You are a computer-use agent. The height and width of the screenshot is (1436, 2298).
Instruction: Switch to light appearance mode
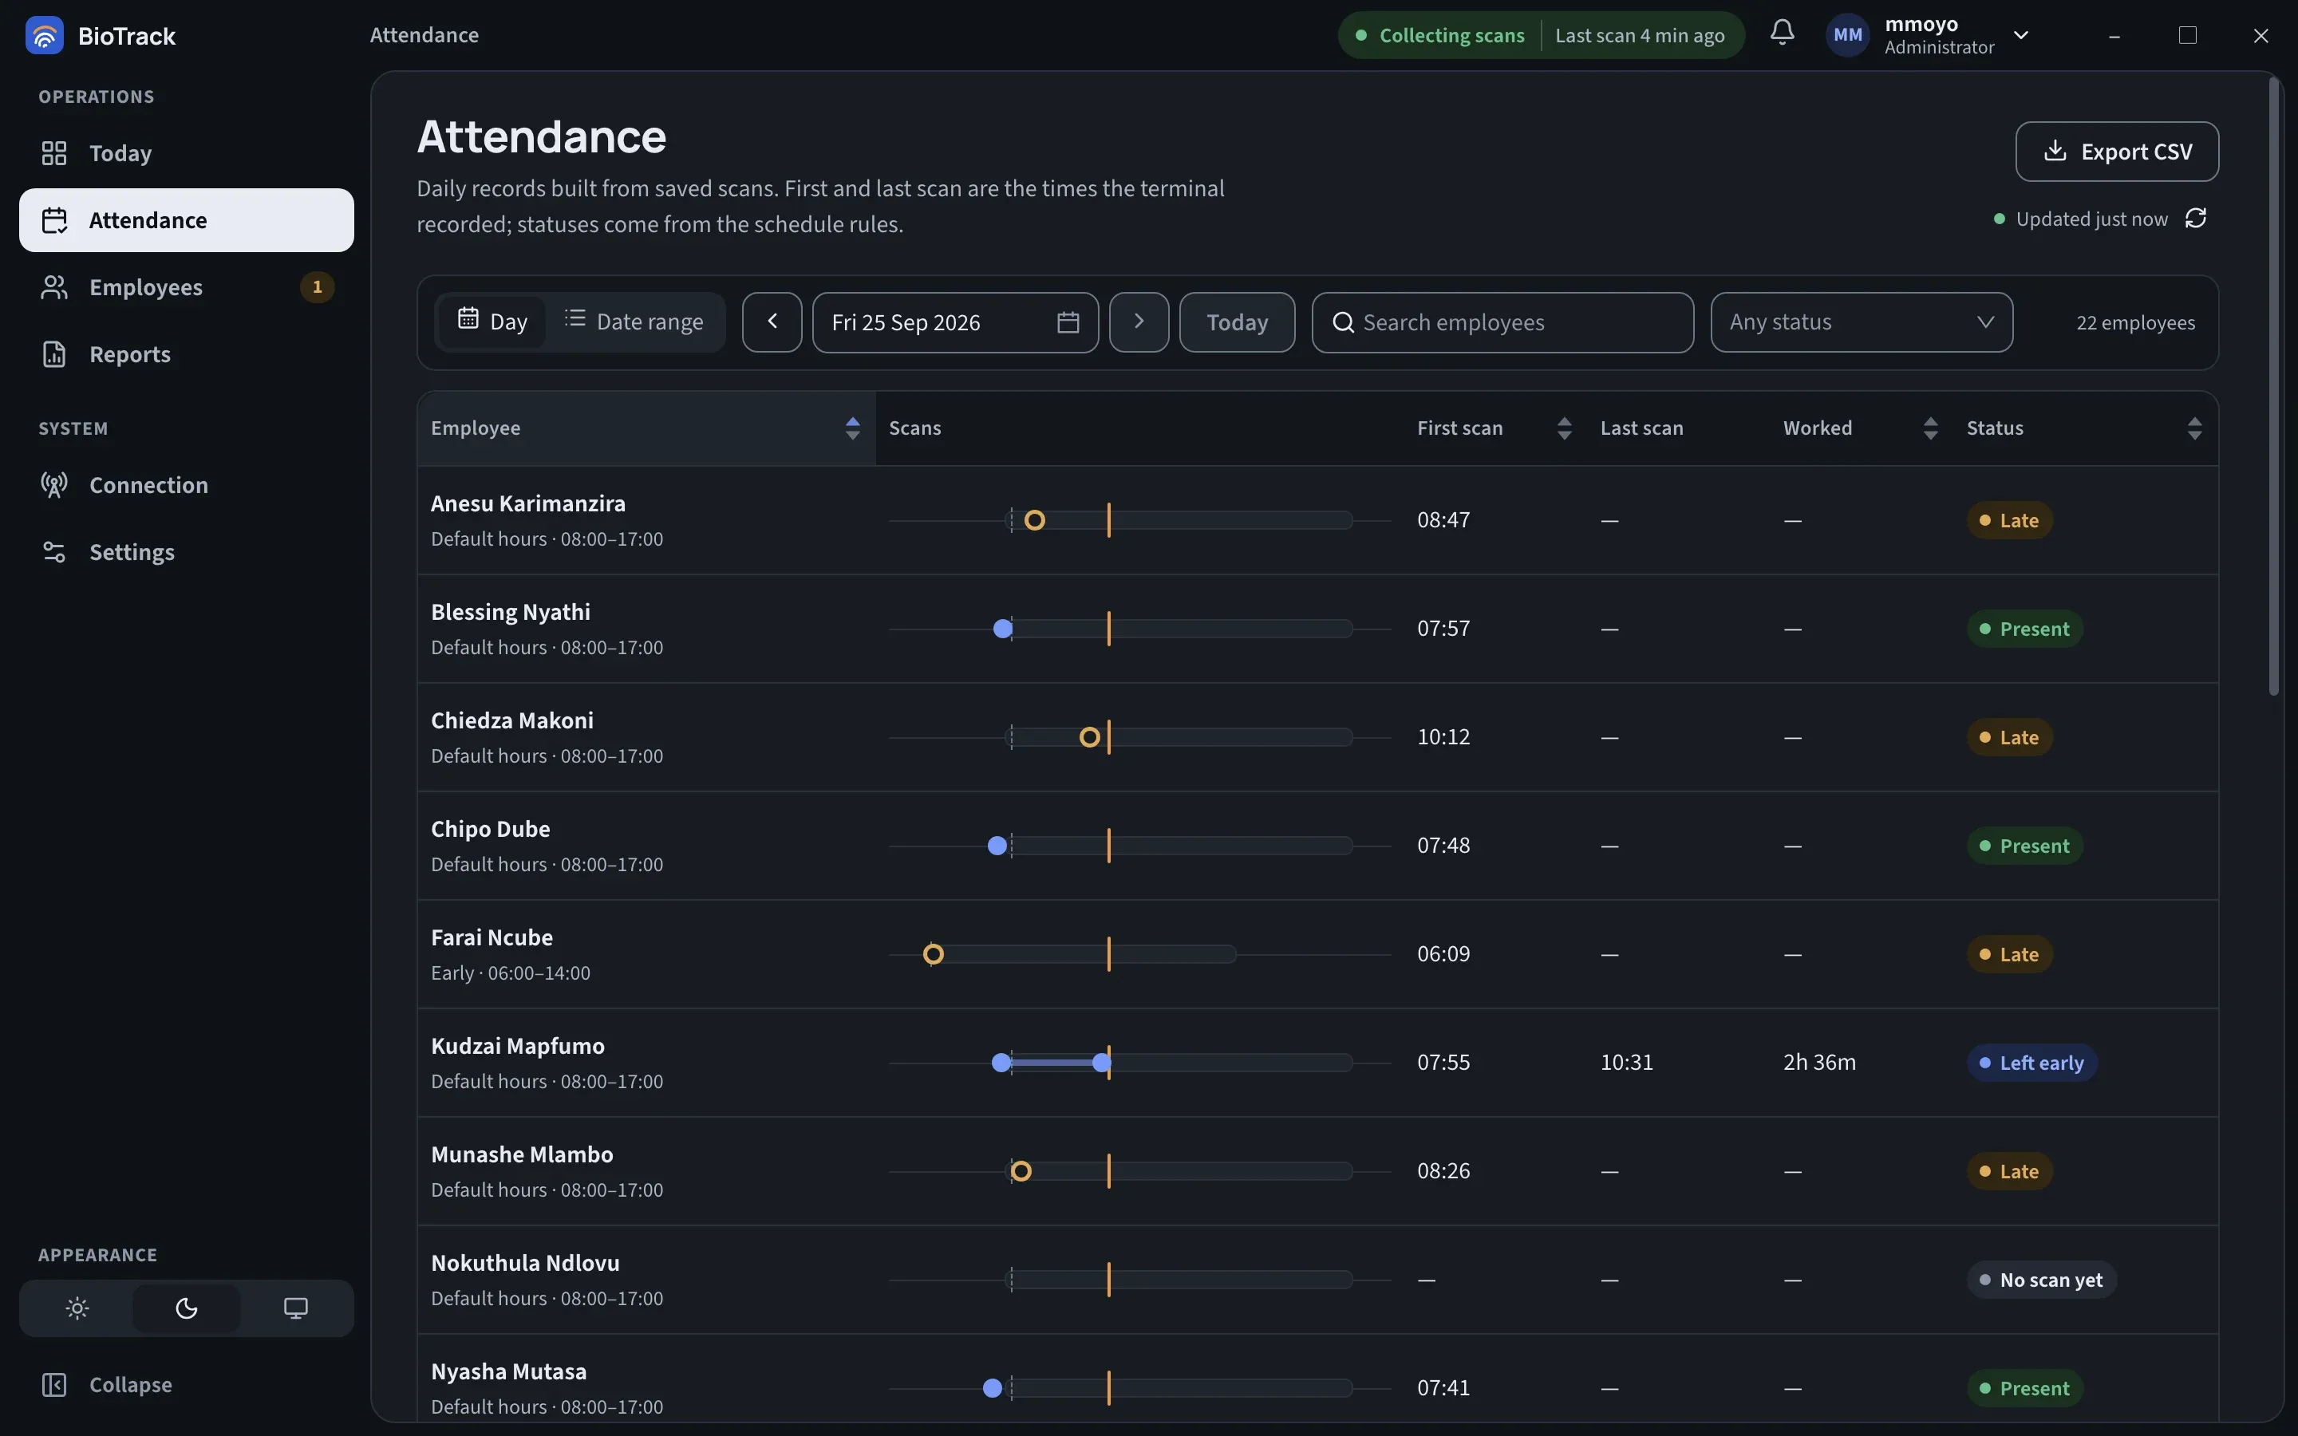78,1308
